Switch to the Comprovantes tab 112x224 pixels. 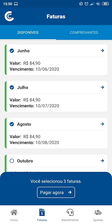coord(84,32)
